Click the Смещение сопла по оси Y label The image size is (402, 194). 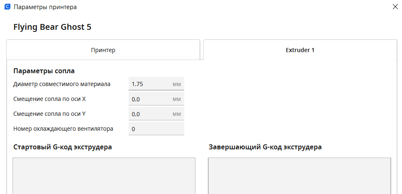pyautogui.click(x=49, y=114)
